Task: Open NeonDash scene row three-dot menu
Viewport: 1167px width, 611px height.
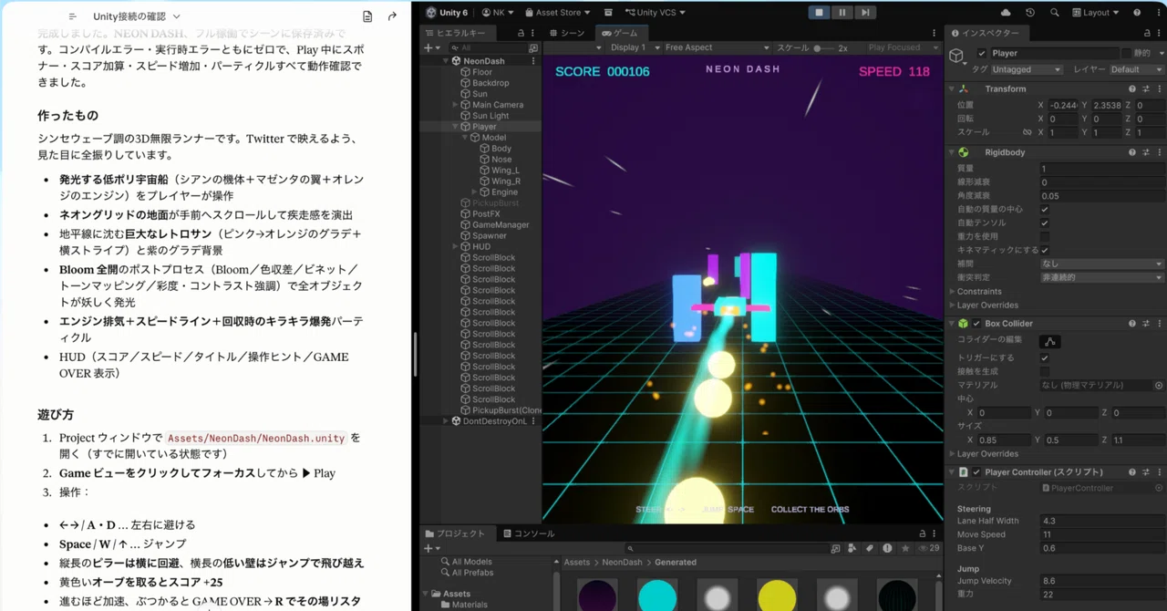Action: (x=533, y=61)
